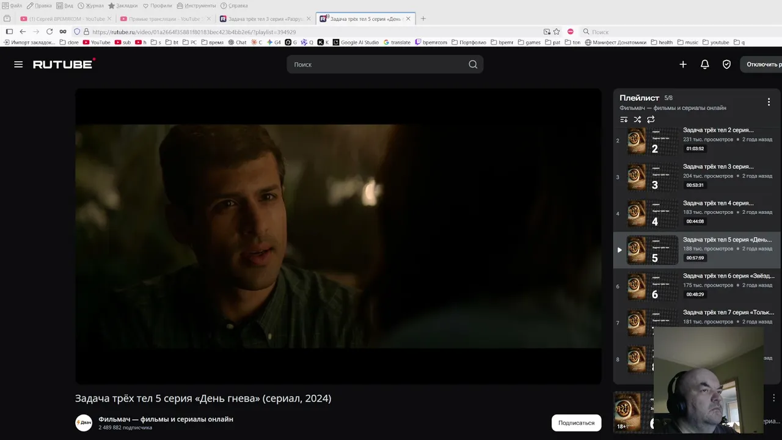Open the Журнал menu
The width and height of the screenshot is (782, 440).
click(x=90, y=5)
